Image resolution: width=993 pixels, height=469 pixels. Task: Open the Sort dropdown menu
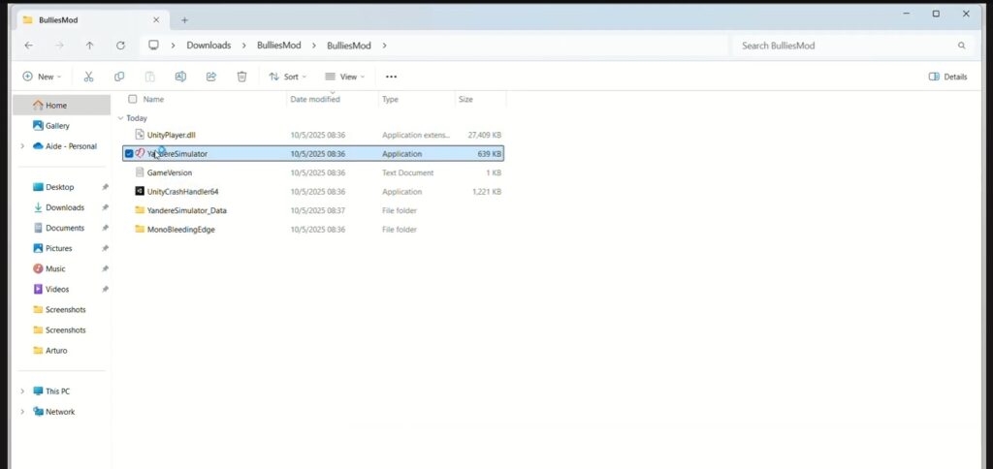click(287, 77)
